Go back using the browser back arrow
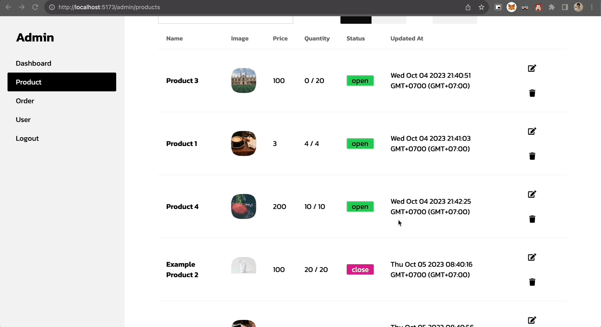The image size is (601, 327). pyautogui.click(x=8, y=7)
